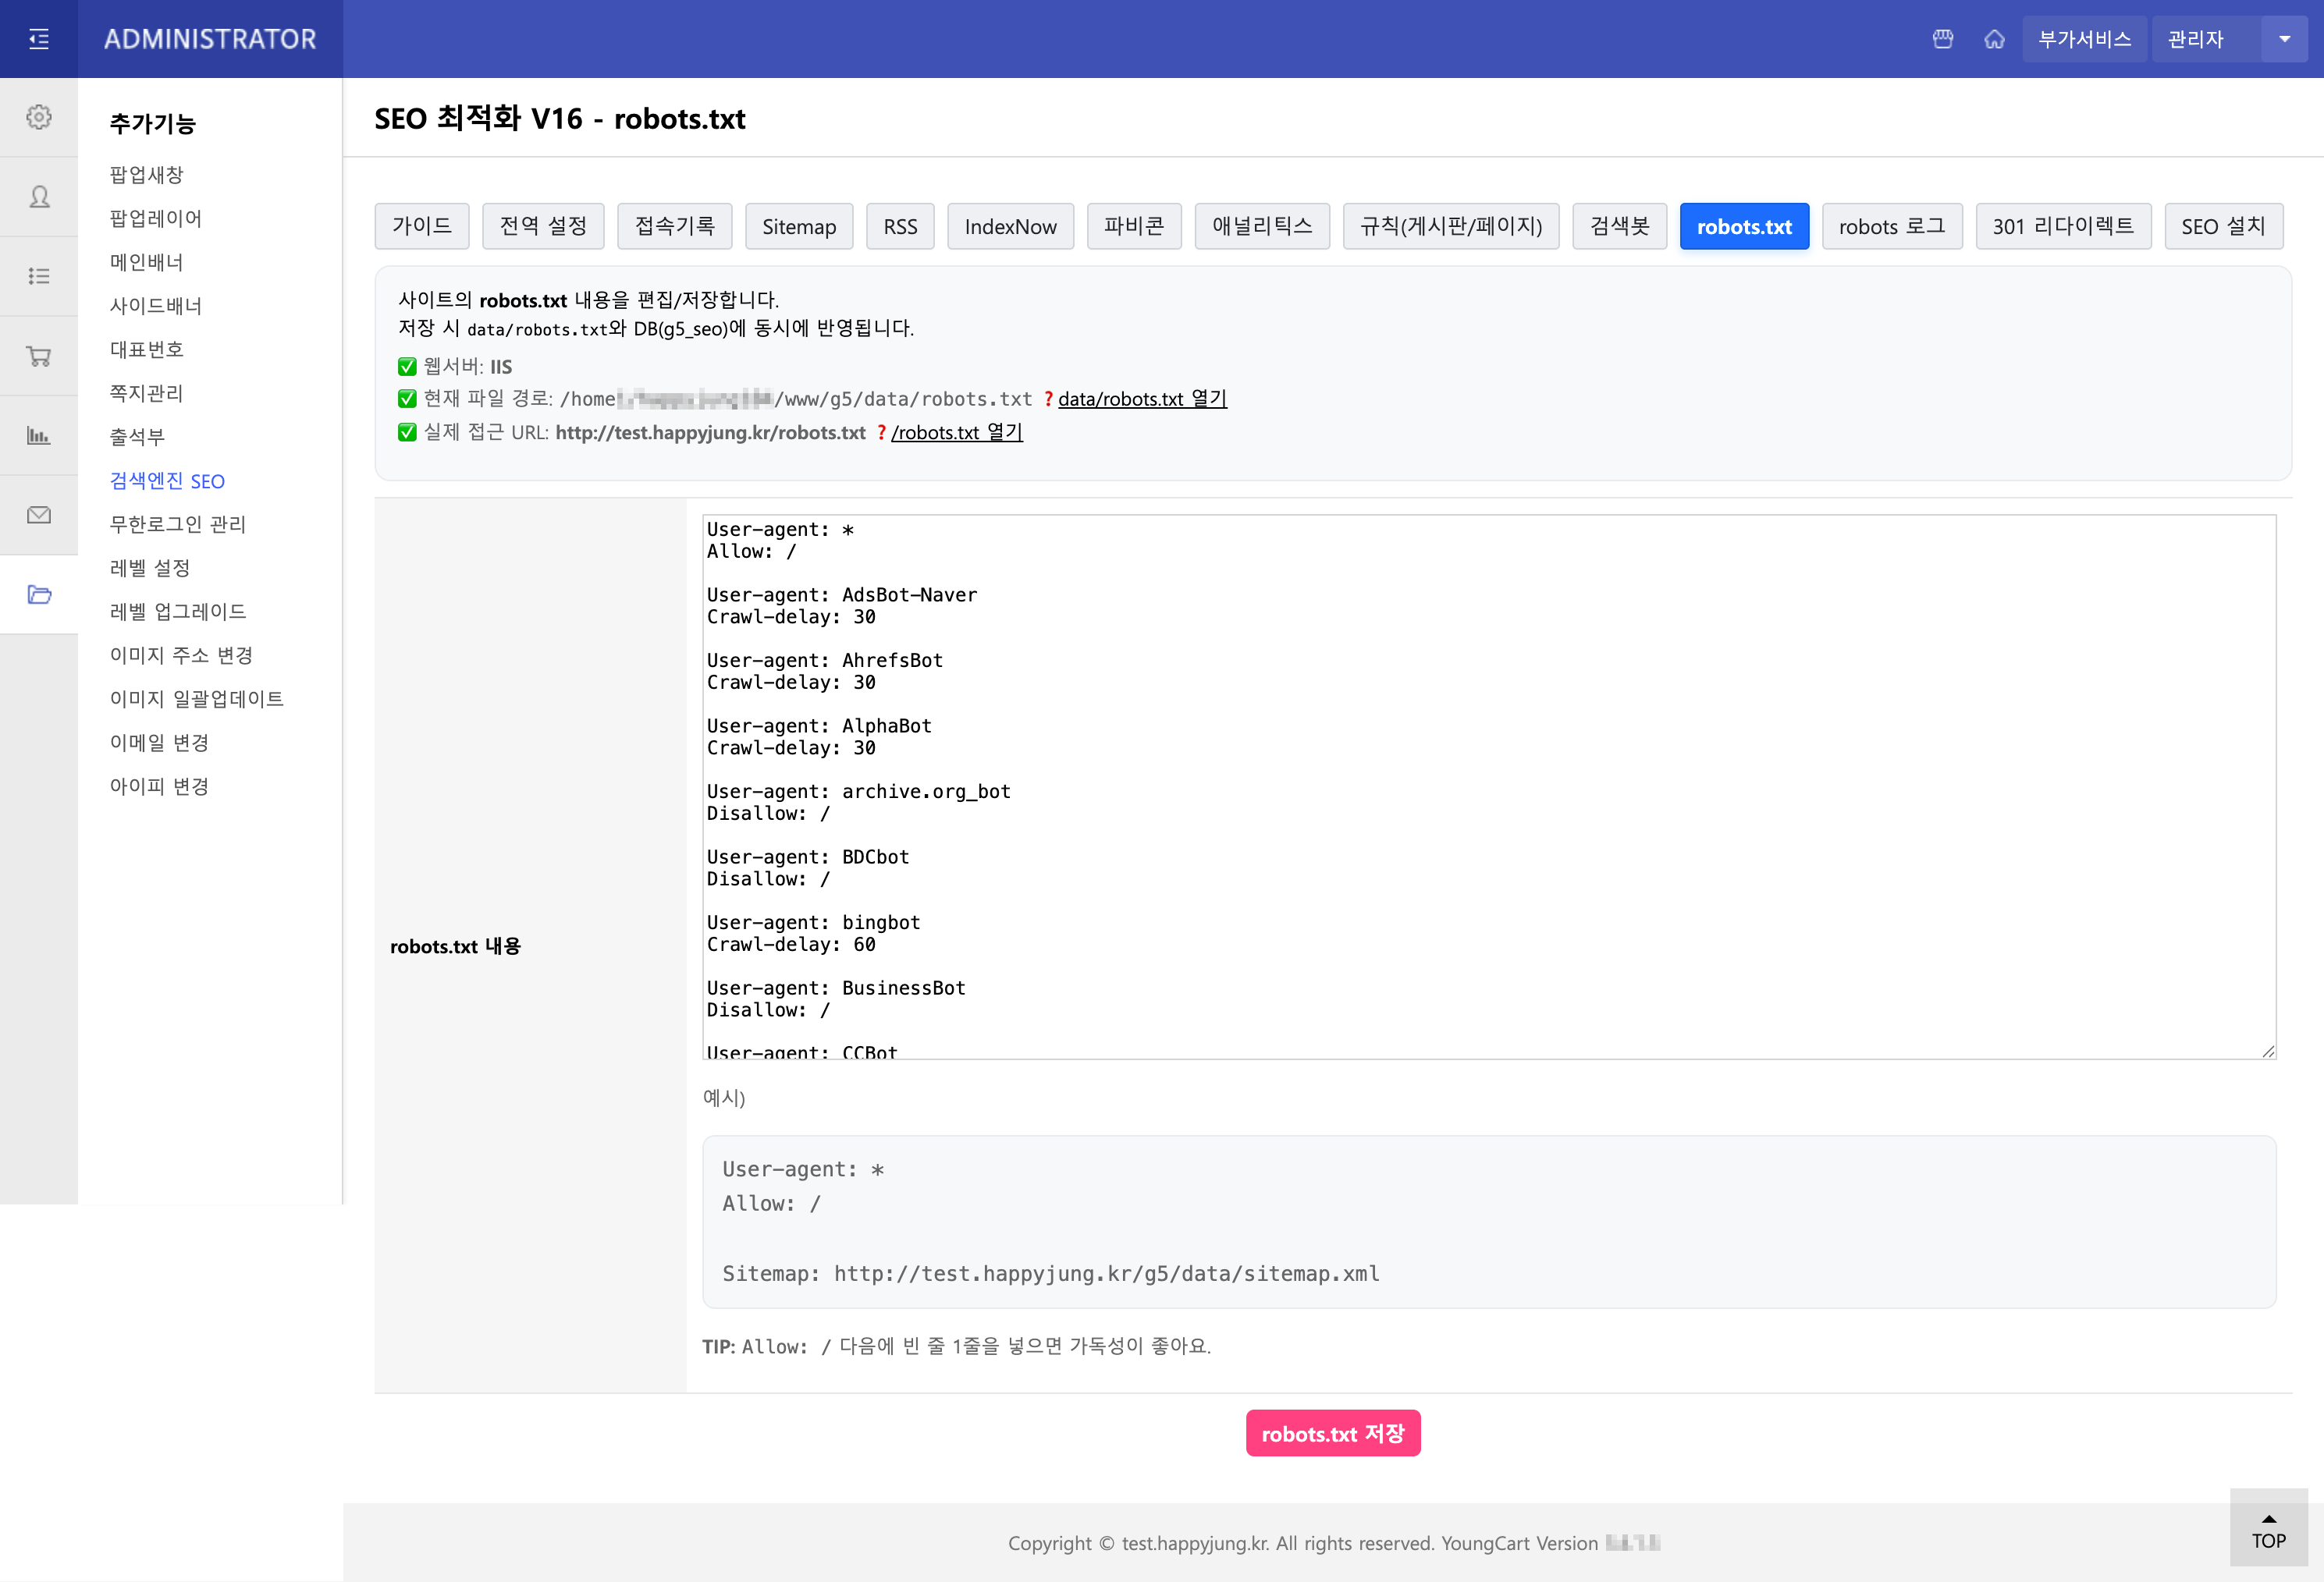Expand the 관리자 dropdown arrow
This screenshot has width=2324, height=1582.
pyautogui.click(x=2285, y=39)
